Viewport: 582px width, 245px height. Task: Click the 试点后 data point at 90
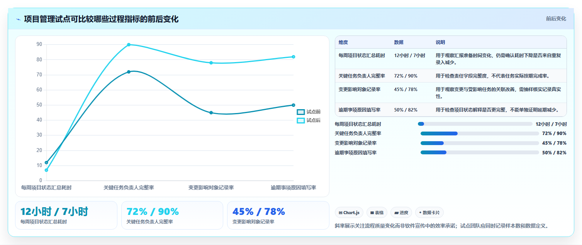[x=129, y=45]
